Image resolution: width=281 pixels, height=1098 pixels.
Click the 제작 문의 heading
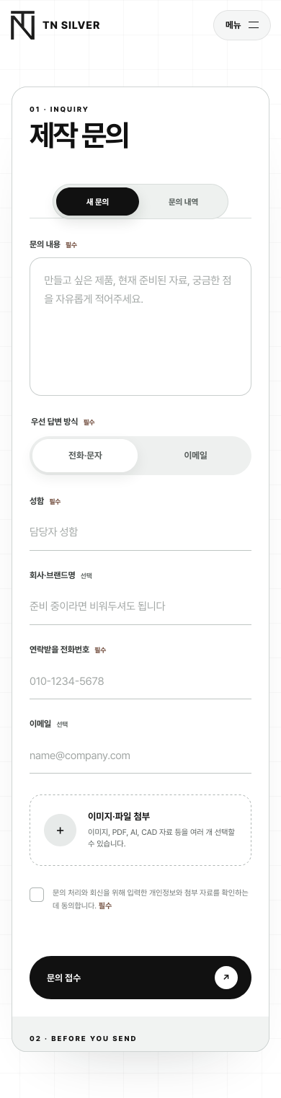click(x=79, y=136)
